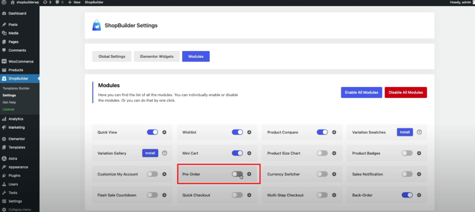Enable the Quick Checkout toggle
The image size is (475, 212).
pos(237,195)
